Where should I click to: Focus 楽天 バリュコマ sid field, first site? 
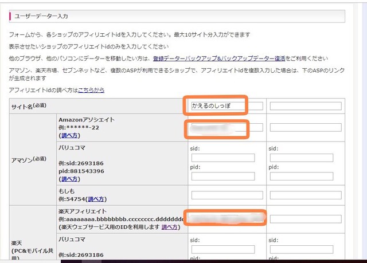(x=223, y=249)
